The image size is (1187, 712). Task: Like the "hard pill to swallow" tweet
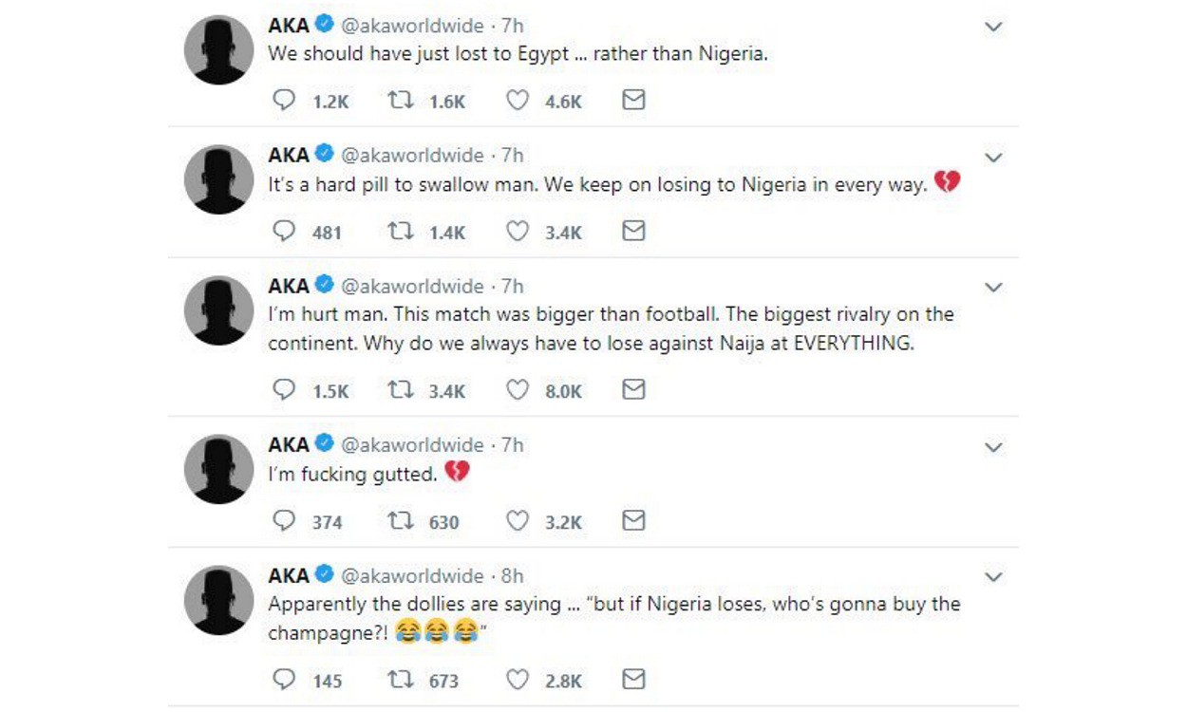(517, 231)
